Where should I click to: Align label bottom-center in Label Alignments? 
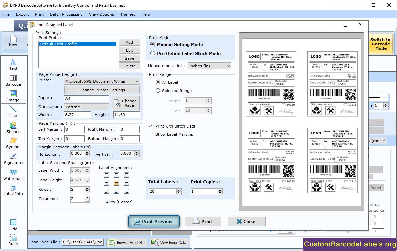tap(116, 191)
